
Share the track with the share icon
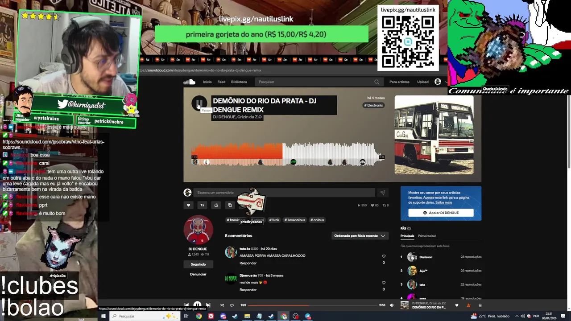(216, 205)
